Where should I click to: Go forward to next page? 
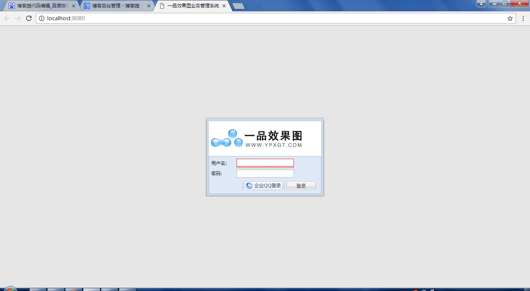click(x=18, y=18)
